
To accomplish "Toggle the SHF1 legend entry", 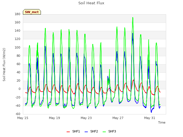I will click(73, 131).
